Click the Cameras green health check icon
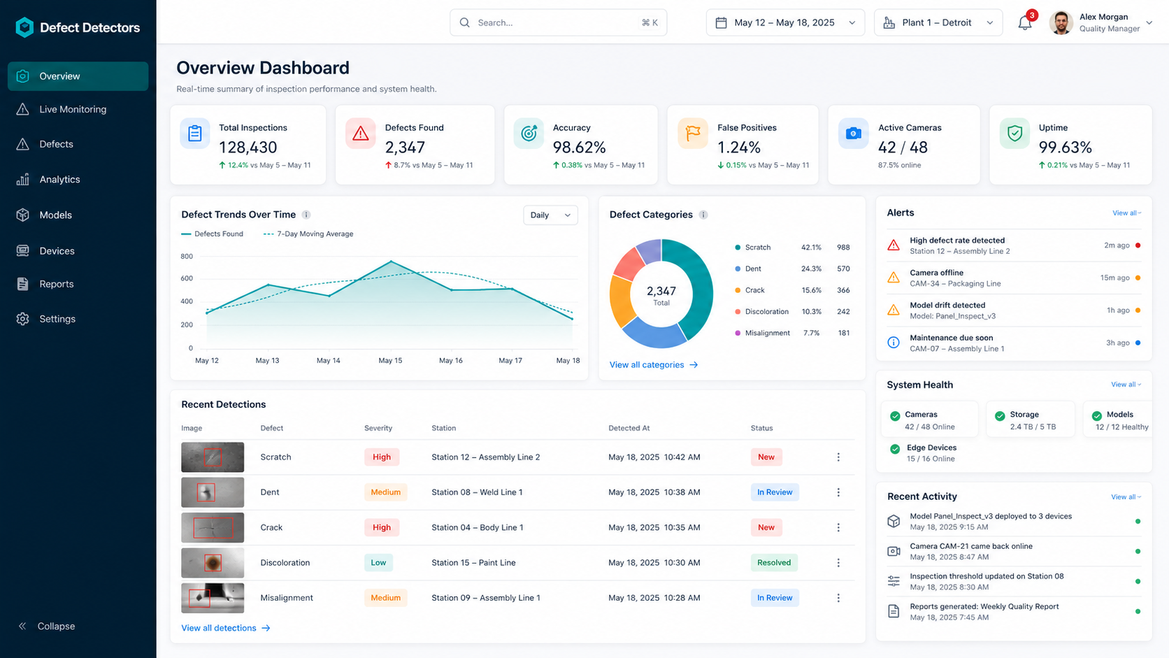 tap(895, 416)
